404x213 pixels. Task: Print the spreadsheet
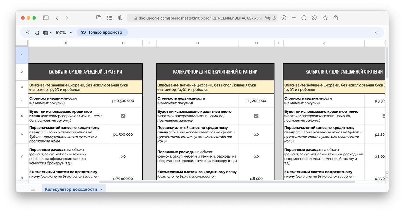37,32
